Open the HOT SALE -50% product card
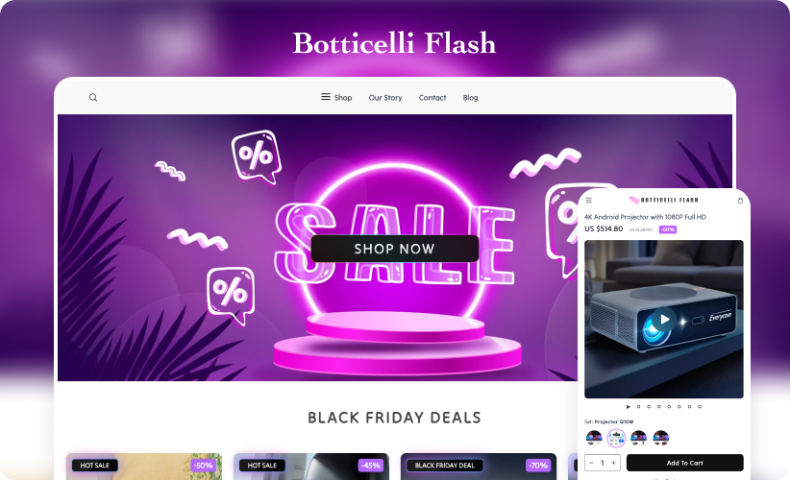Viewport: 790px width, 480px height. [x=144, y=467]
